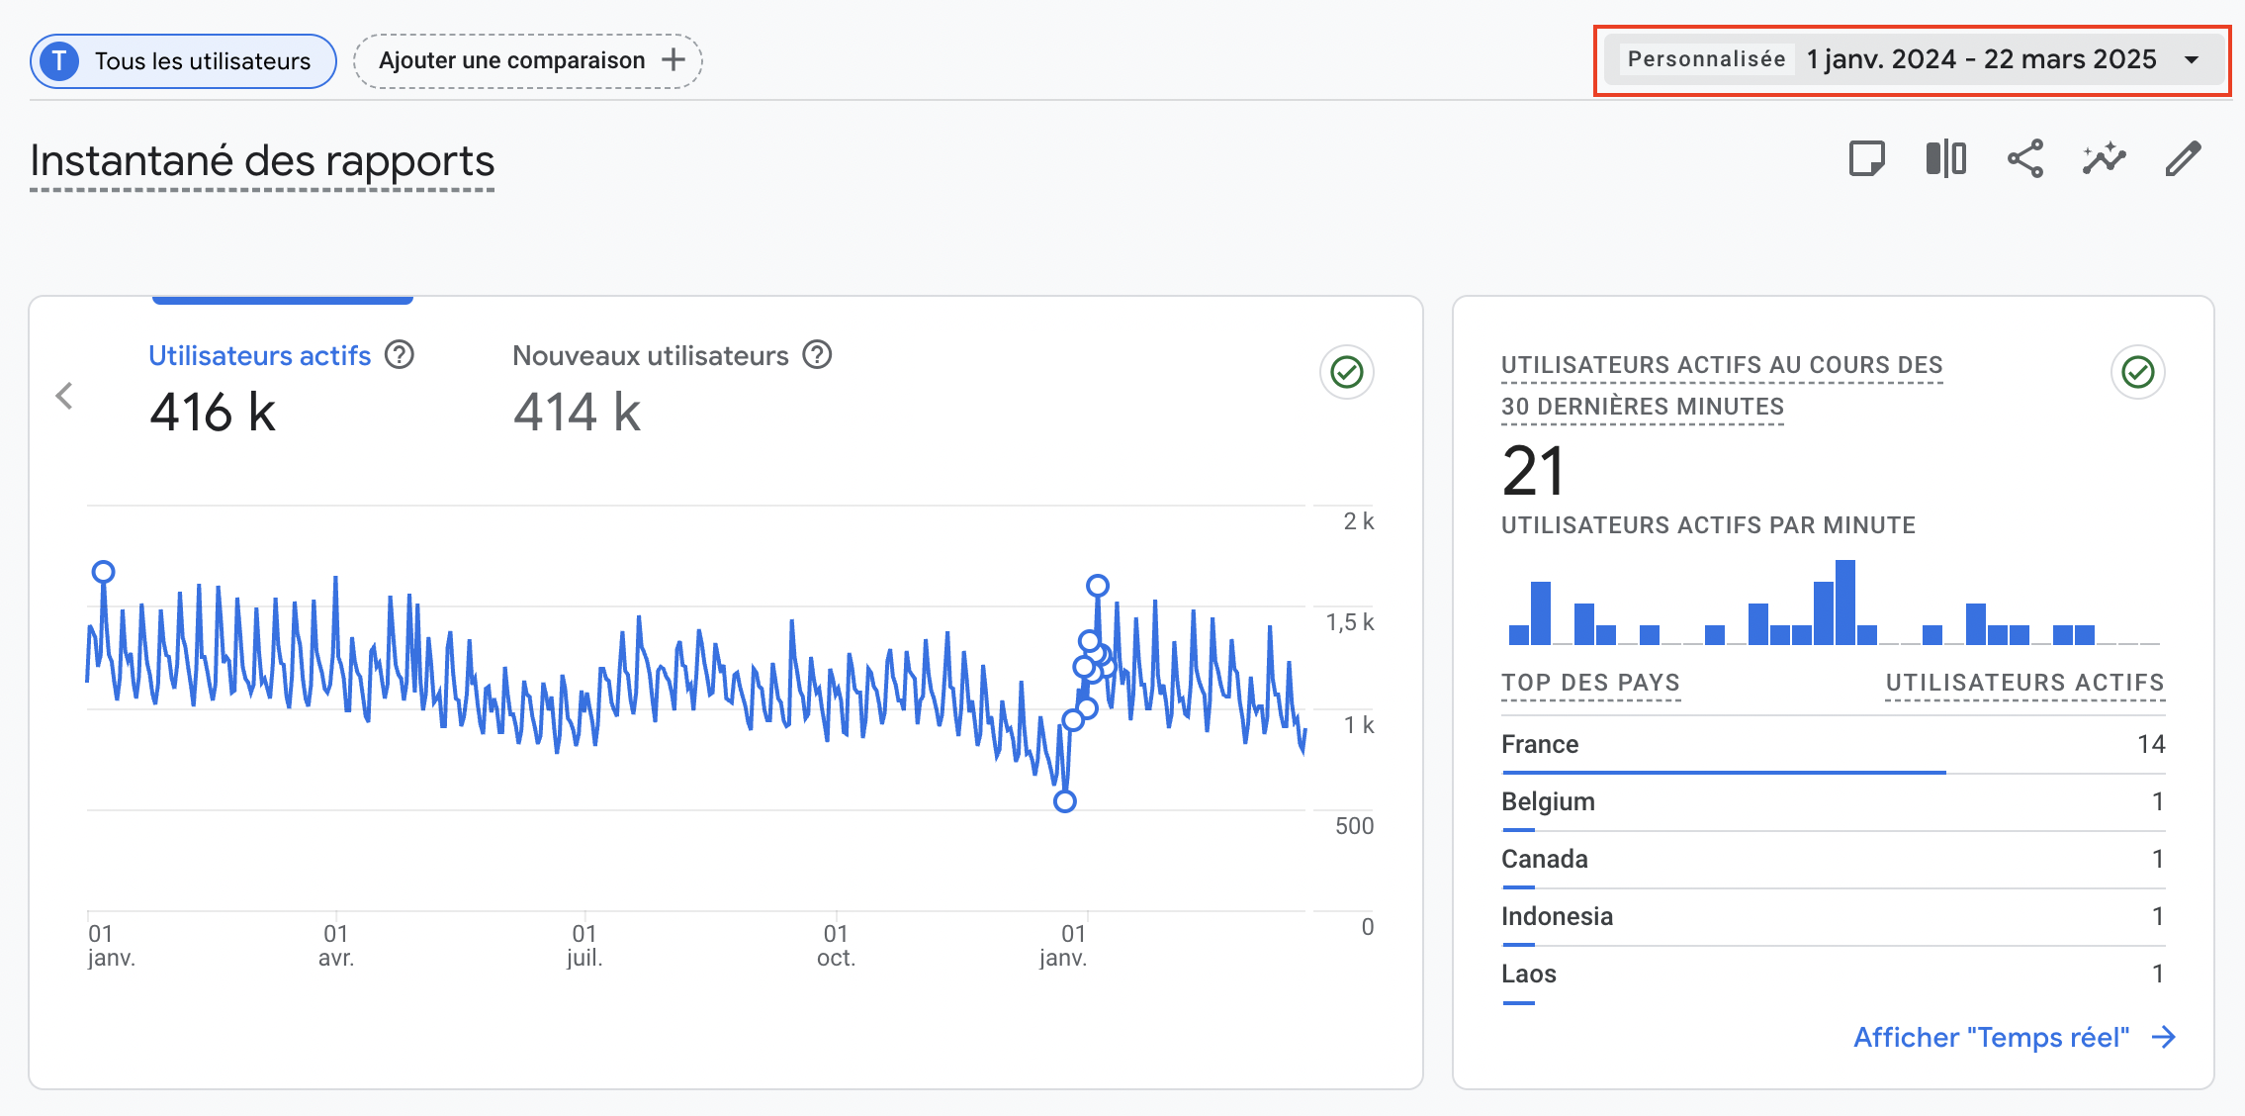Click the pencil edit report icon

click(x=2183, y=158)
